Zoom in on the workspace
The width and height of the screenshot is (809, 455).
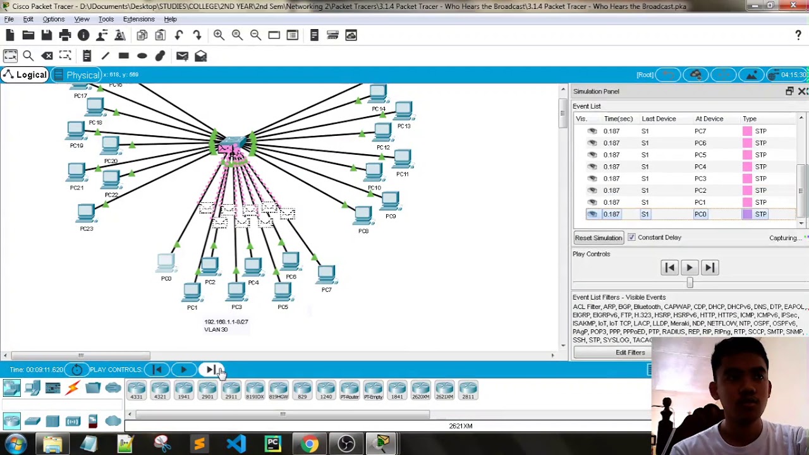(x=219, y=35)
